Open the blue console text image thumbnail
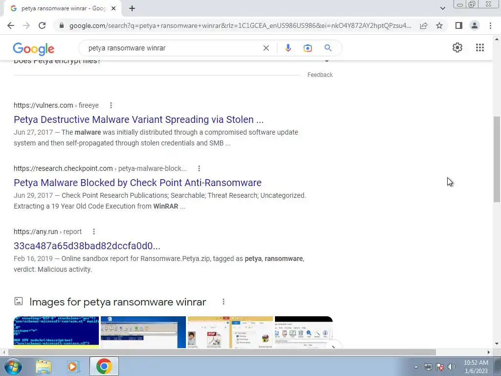This screenshot has width=501, height=376. [56, 332]
